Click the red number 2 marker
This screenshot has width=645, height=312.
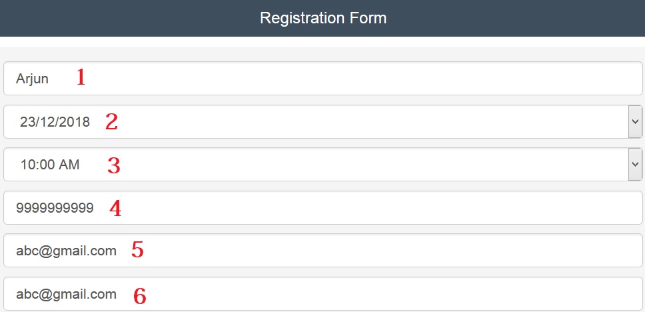click(x=111, y=121)
